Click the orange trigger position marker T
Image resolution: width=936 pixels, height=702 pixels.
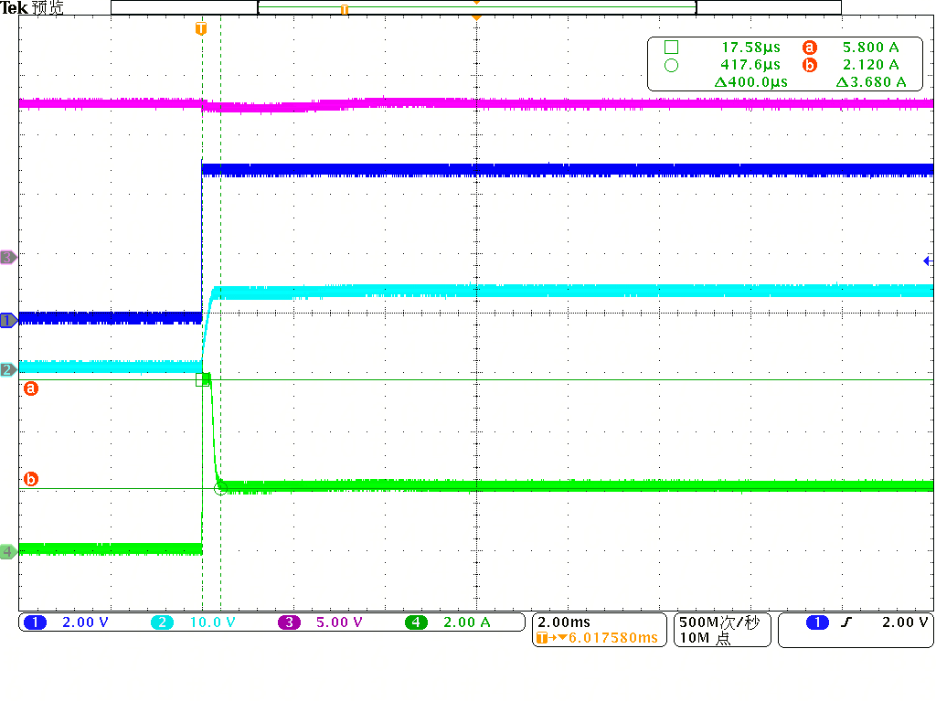[201, 28]
